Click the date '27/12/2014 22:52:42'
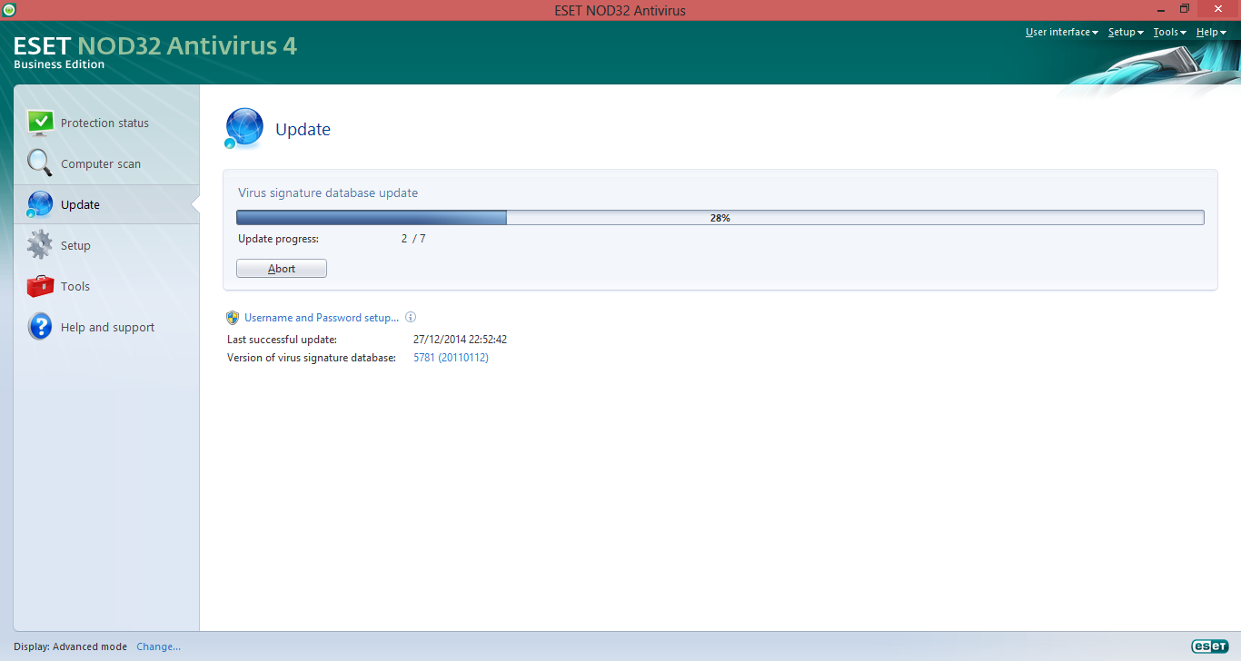 [460, 340]
